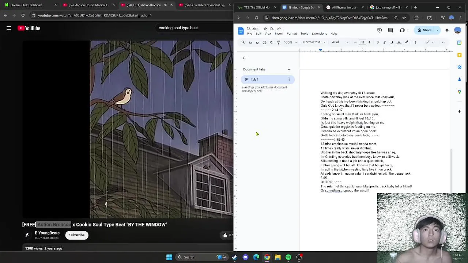Like the Action Bronson type beat video
The image size is (468, 263).
(x=225, y=235)
